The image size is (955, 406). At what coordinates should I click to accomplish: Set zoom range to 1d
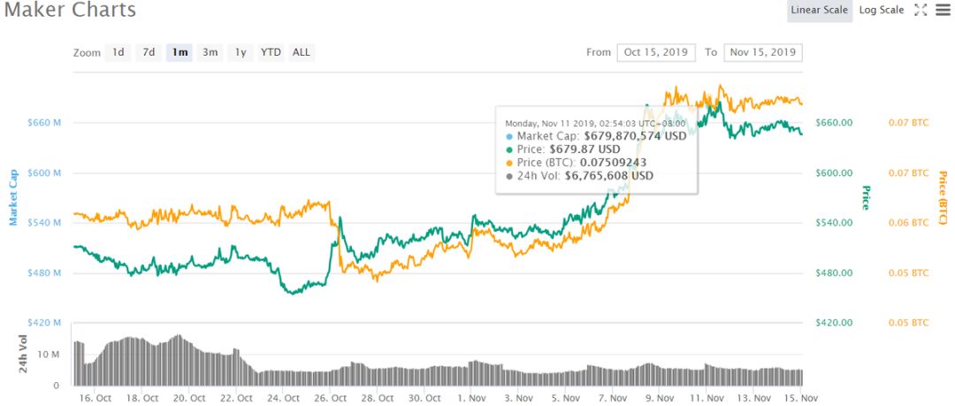point(118,52)
